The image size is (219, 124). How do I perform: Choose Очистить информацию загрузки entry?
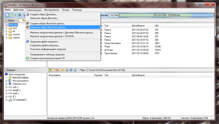coord(63,49)
